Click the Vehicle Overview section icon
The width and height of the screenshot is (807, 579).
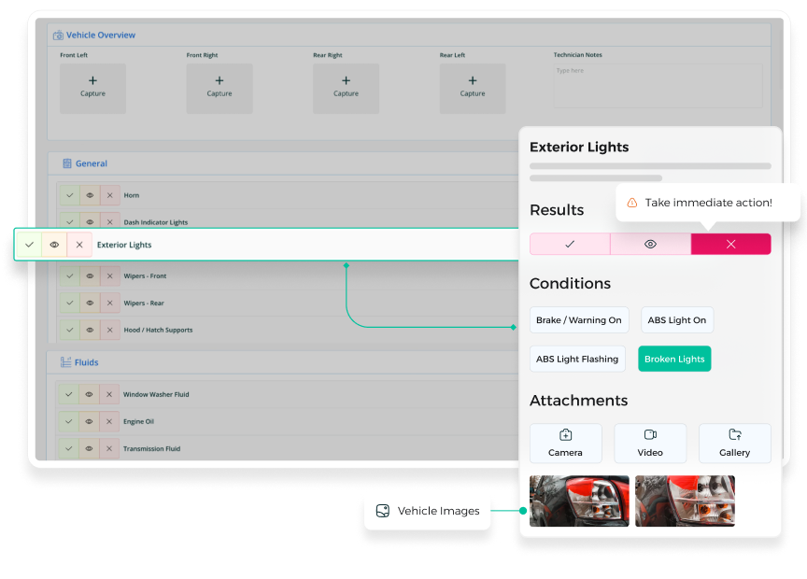pos(59,35)
